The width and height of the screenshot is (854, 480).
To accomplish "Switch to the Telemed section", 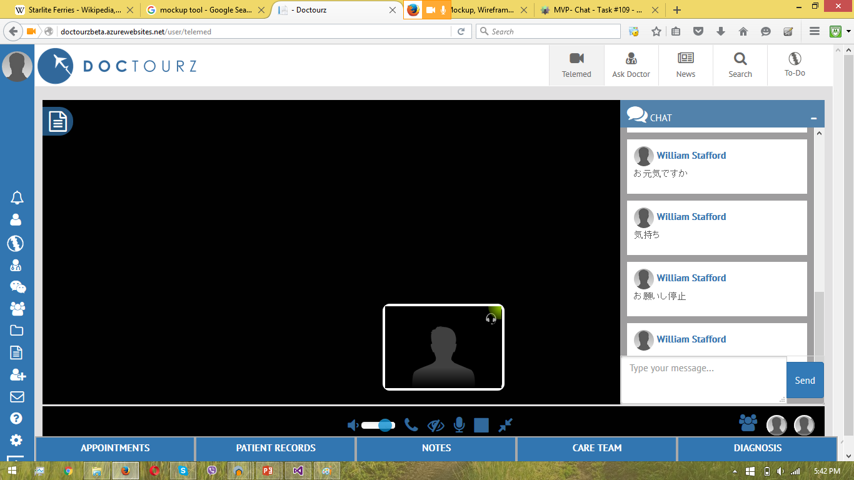I will [576, 65].
